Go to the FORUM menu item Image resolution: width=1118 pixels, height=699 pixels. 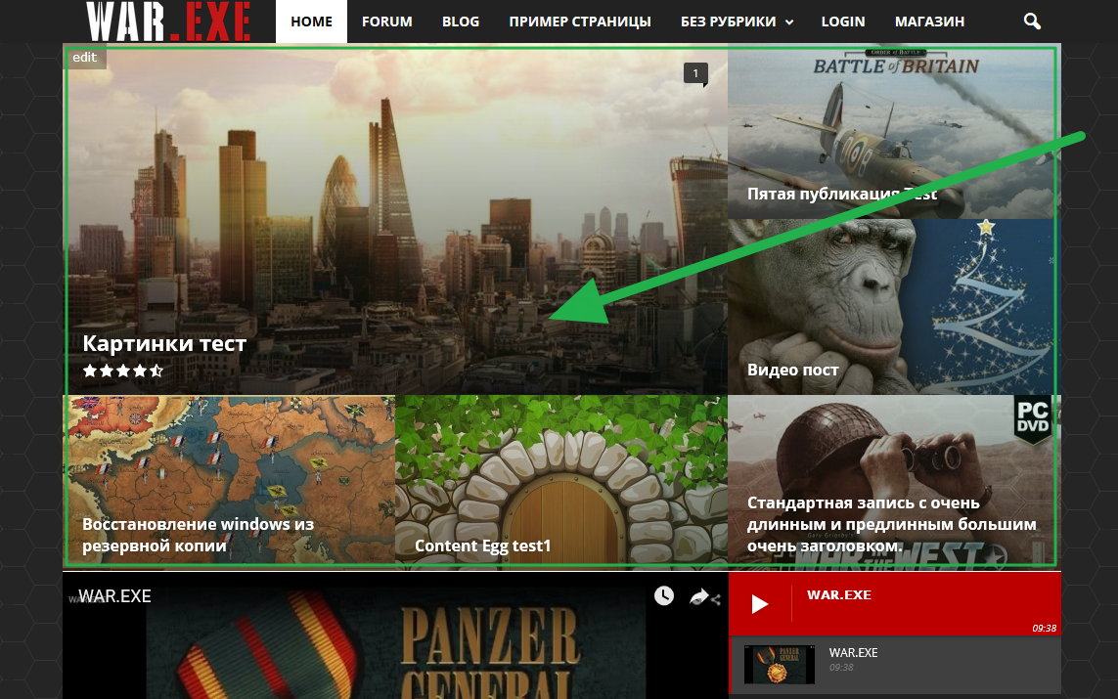pyautogui.click(x=387, y=22)
